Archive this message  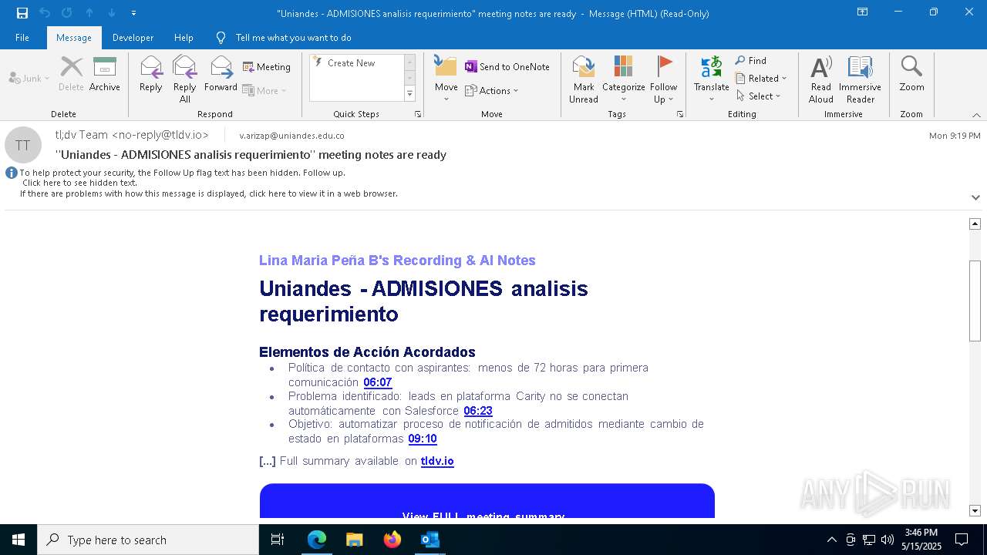105,74
